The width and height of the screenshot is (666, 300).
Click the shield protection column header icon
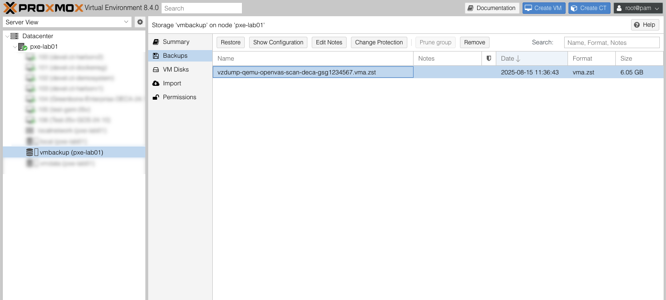tap(489, 59)
